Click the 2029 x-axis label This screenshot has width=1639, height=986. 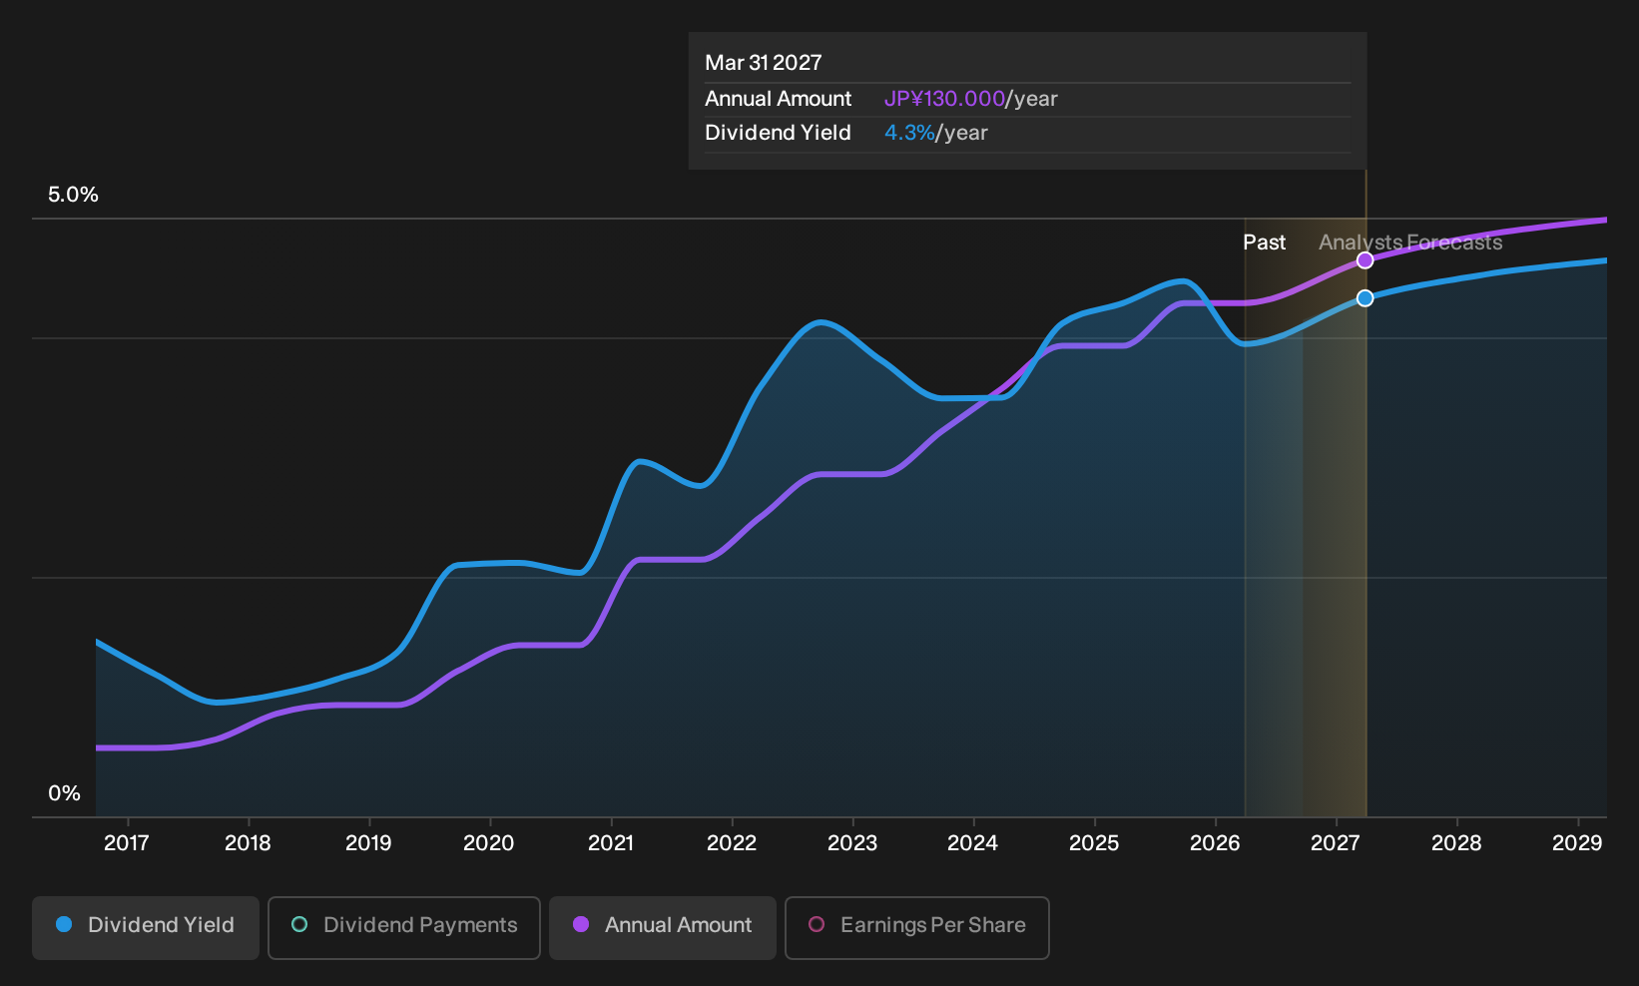1577,843
